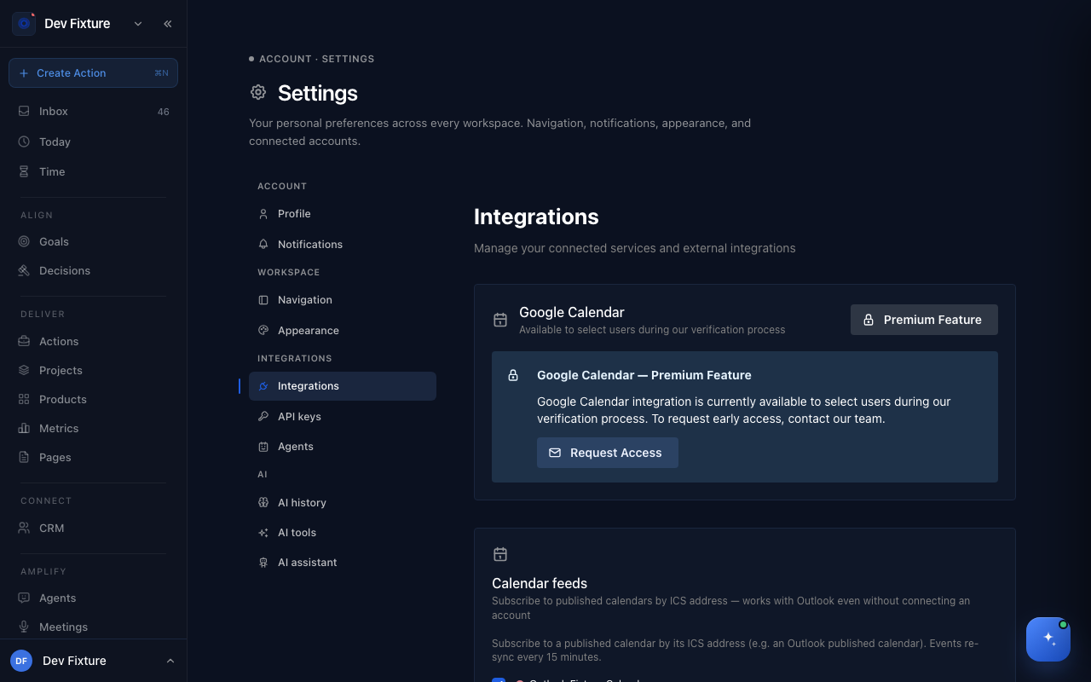Open the AI history settings section
The width and height of the screenshot is (1091, 682).
coord(343,503)
